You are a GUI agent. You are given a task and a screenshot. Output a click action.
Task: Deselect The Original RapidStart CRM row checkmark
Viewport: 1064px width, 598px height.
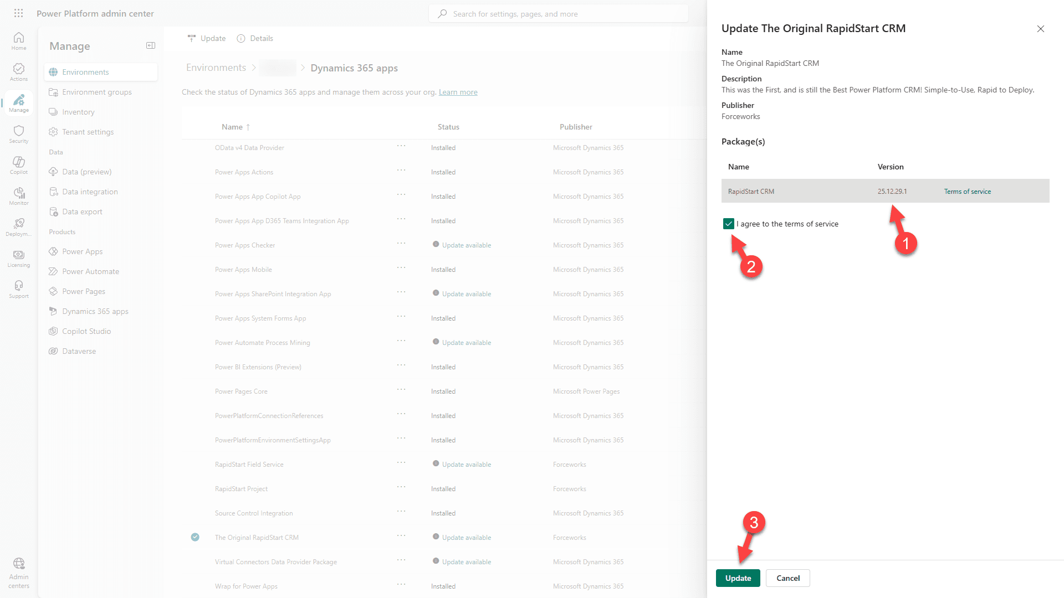195,537
